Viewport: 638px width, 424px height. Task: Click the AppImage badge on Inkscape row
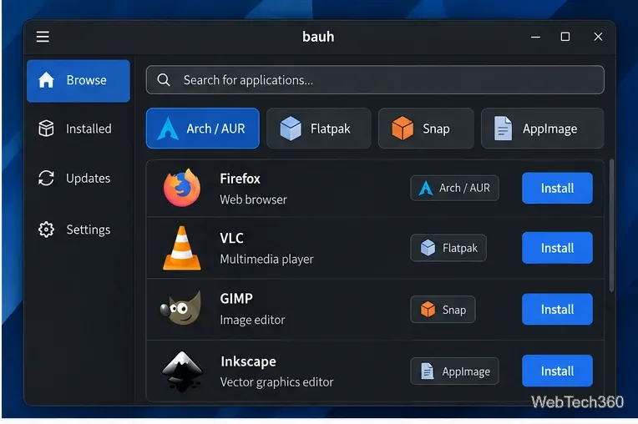click(x=454, y=371)
